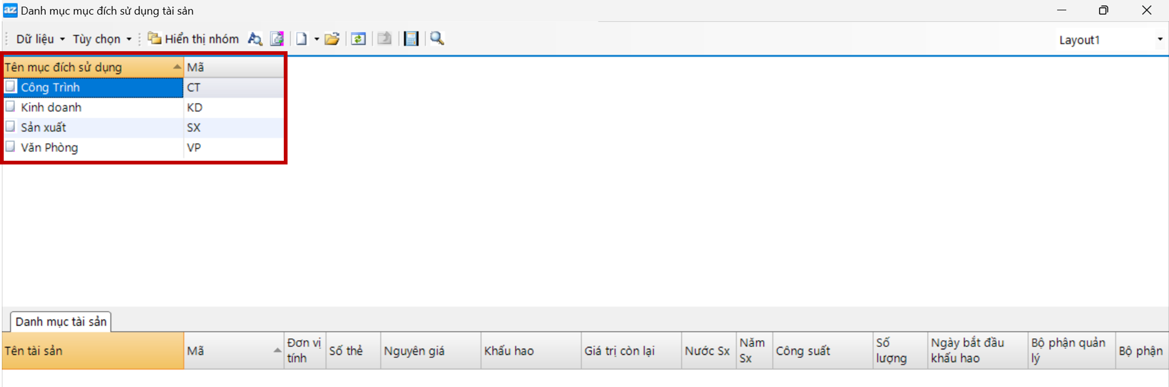The image size is (1169, 387).
Task: Click the grayed-out export arrow icon
Action: coord(384,39)
